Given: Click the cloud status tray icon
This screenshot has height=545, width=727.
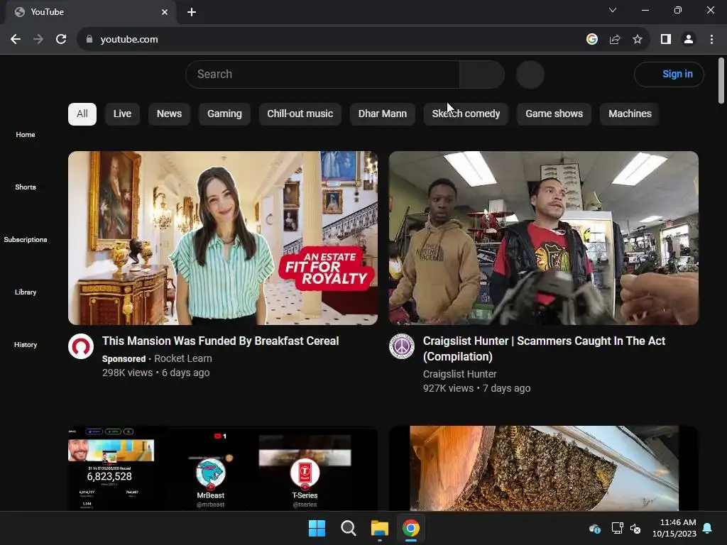Looking at the screenshot, I should [x=595, y=528].
